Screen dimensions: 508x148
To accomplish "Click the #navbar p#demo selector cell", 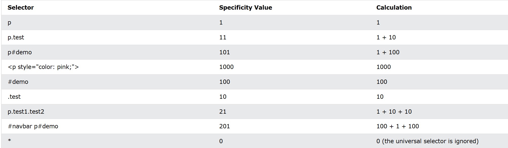I will pyautogui.click(x=33, y=126).
